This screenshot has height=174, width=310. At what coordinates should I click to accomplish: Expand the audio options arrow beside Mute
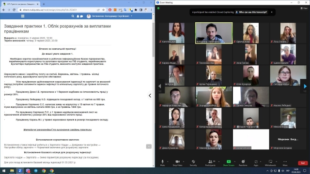coord(168,161)
